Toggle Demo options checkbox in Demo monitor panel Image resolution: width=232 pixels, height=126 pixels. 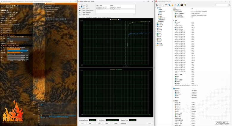1,28
